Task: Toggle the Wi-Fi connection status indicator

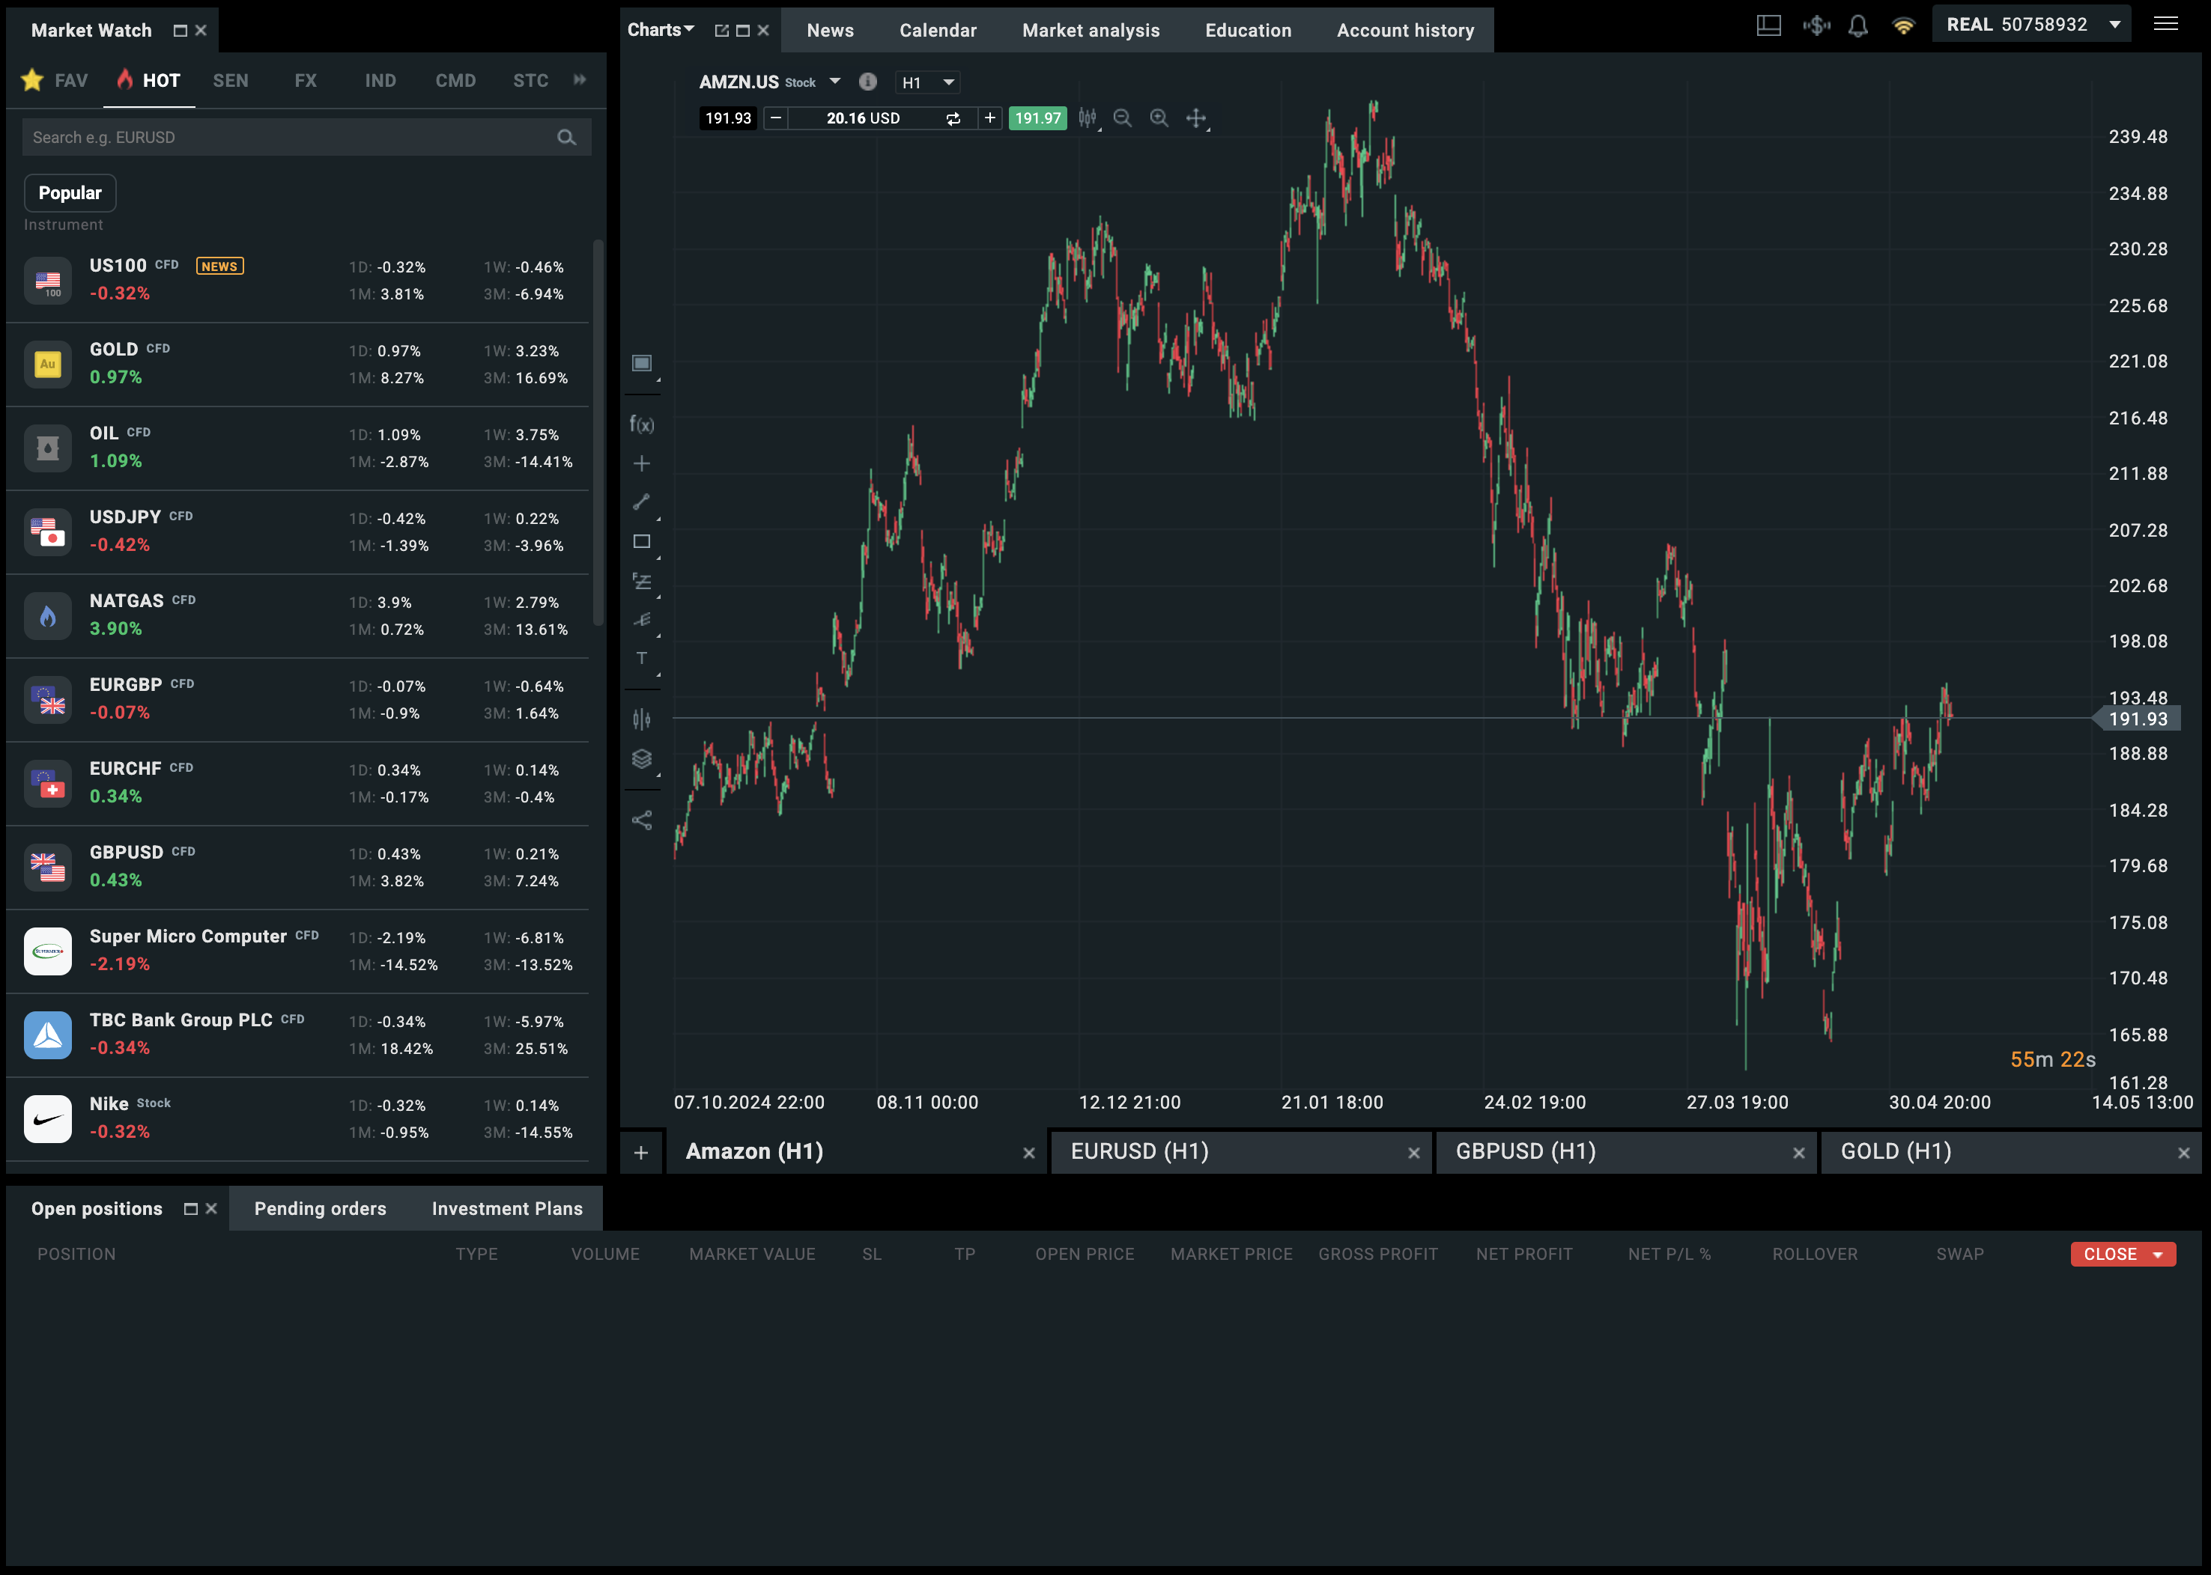Action: tap(1903, 24)
